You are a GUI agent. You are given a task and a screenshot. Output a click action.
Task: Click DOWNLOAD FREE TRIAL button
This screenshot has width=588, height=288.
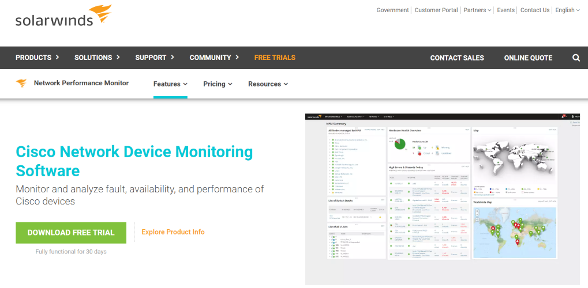point(71,233)
